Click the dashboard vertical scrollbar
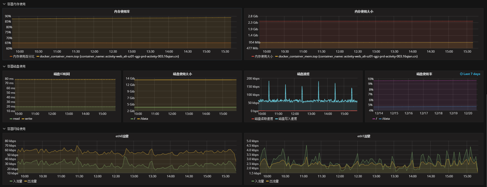Screen dimensions: 487x187 (486, 141)
